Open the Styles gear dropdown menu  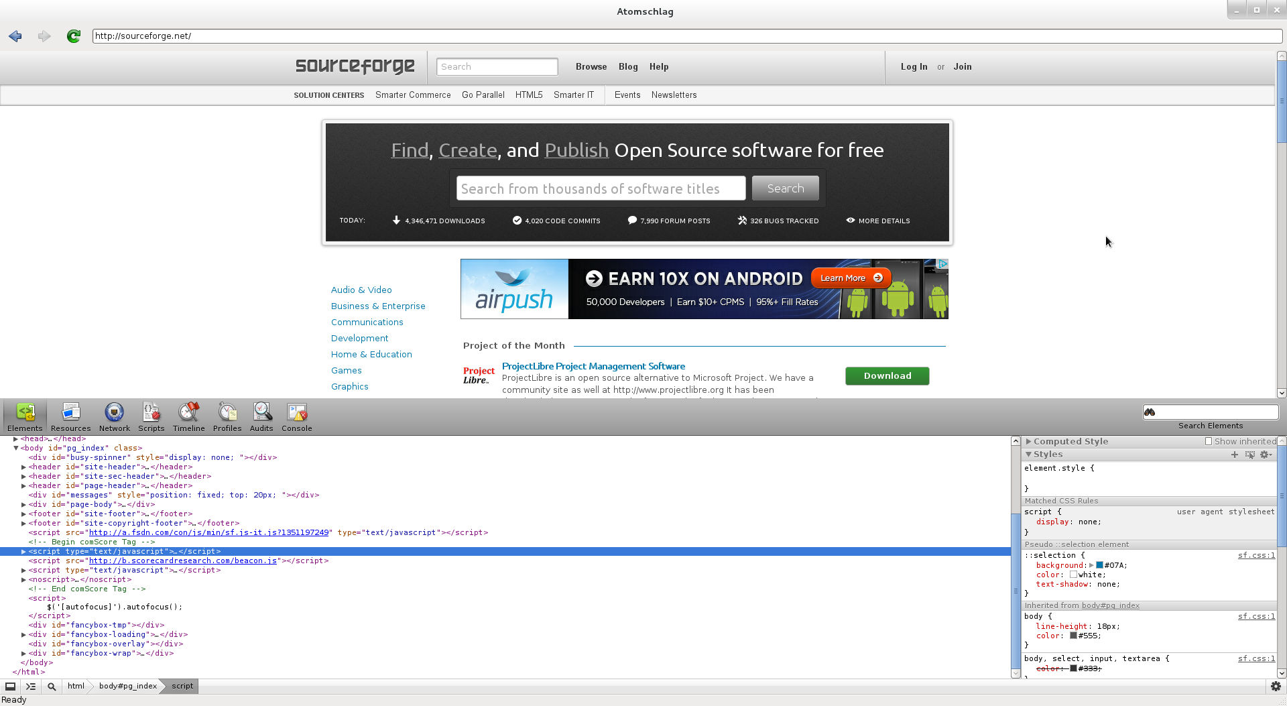1266,455
